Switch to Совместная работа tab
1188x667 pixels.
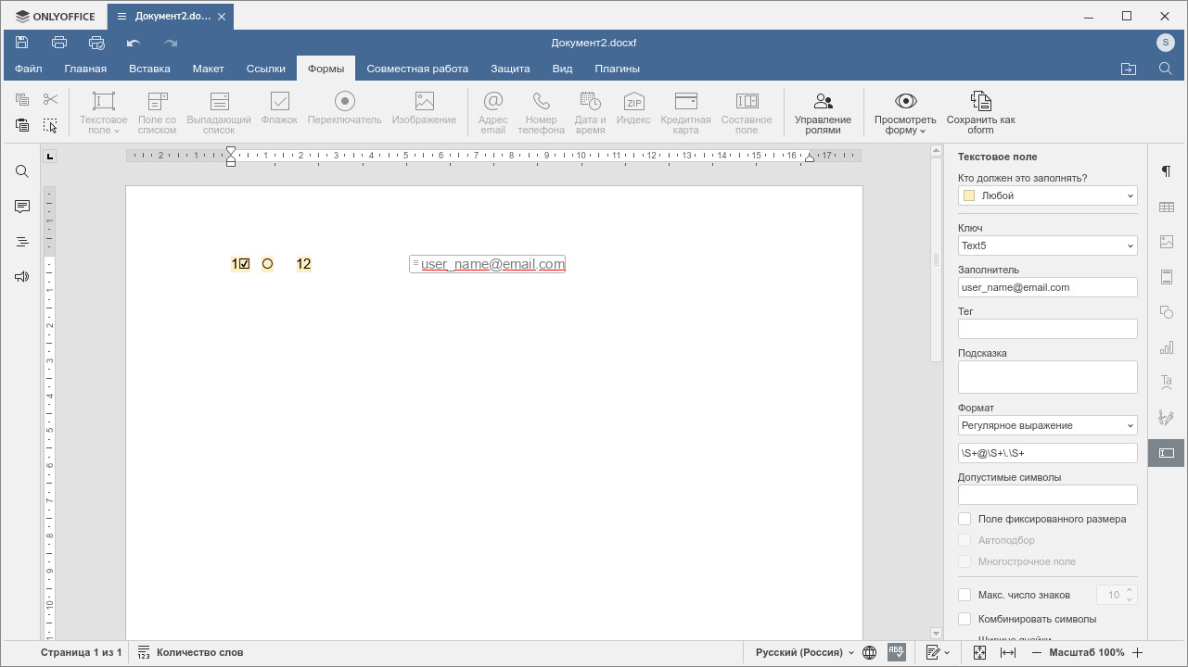(x=417, y=69)
